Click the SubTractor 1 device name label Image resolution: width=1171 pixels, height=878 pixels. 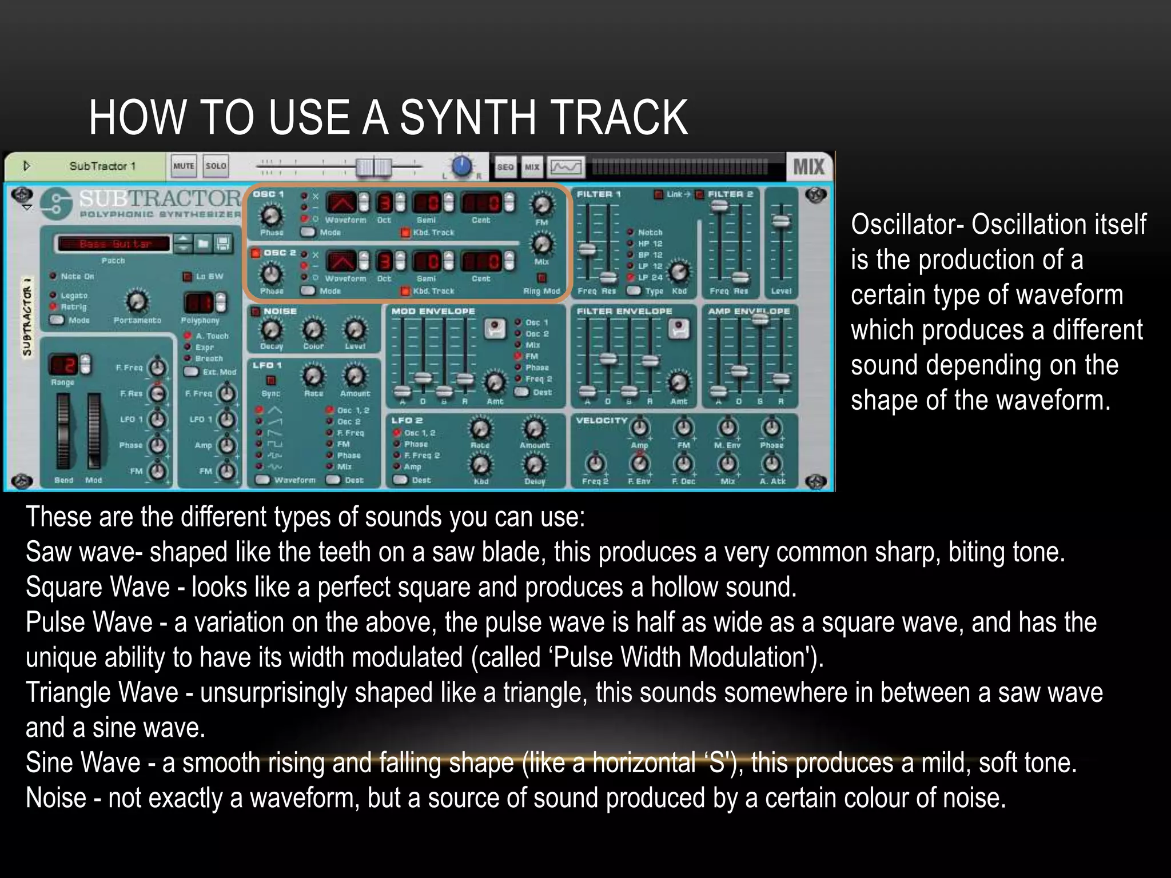click(x=102, y=166)
